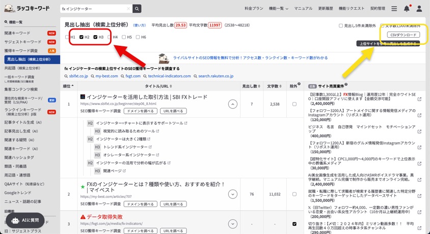Click the search magnifier button

pyautogui.click(x=137, y=9)
